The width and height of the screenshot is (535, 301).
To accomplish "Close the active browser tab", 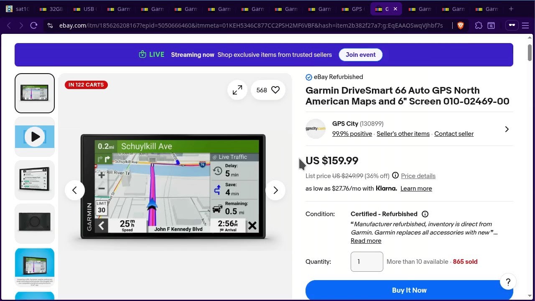I will pyautogui.click(x=395, y=9).
